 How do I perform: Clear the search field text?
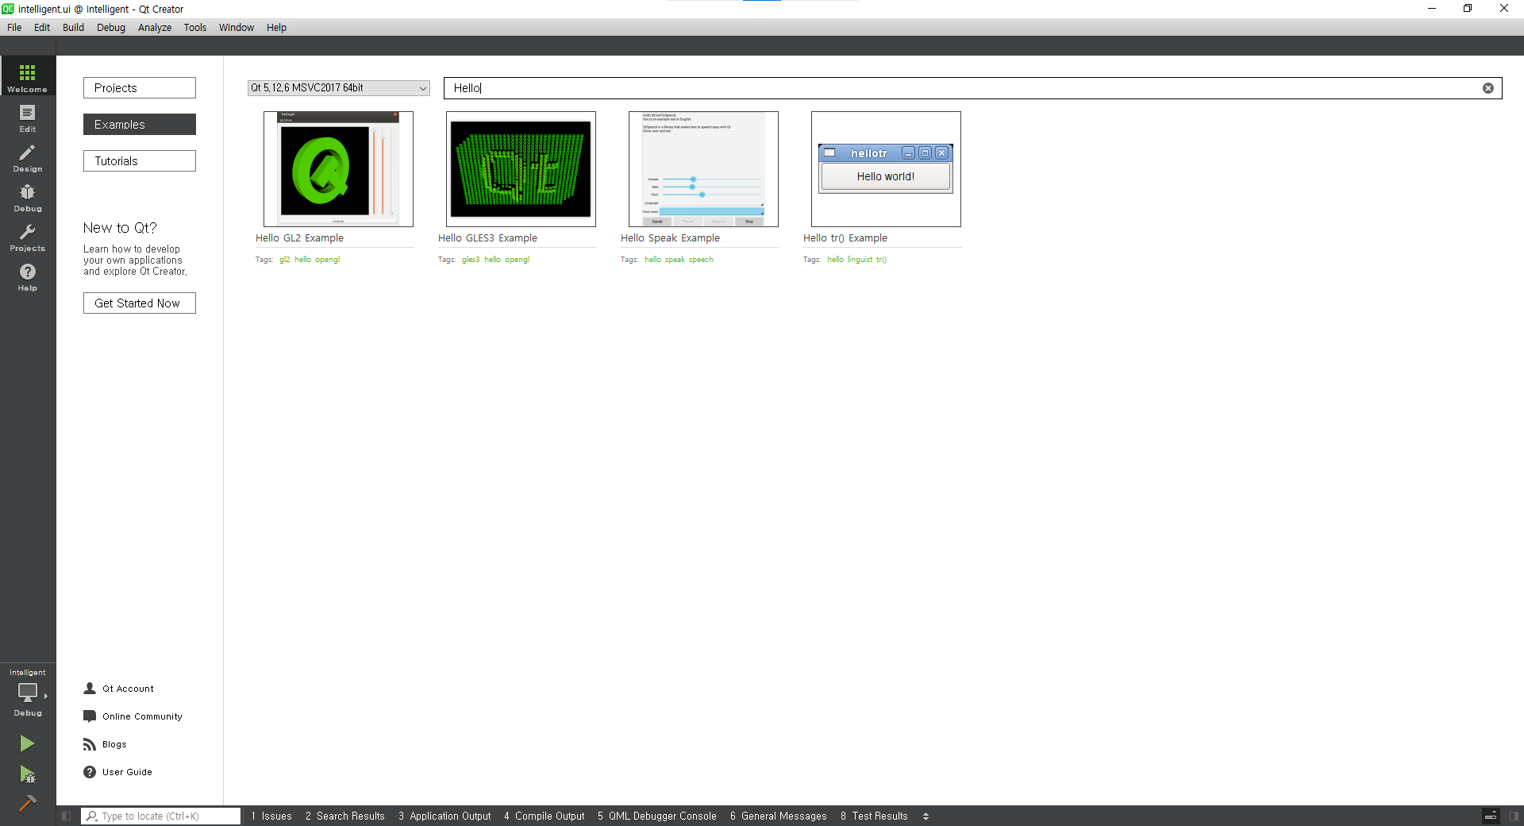point(1488,88)
